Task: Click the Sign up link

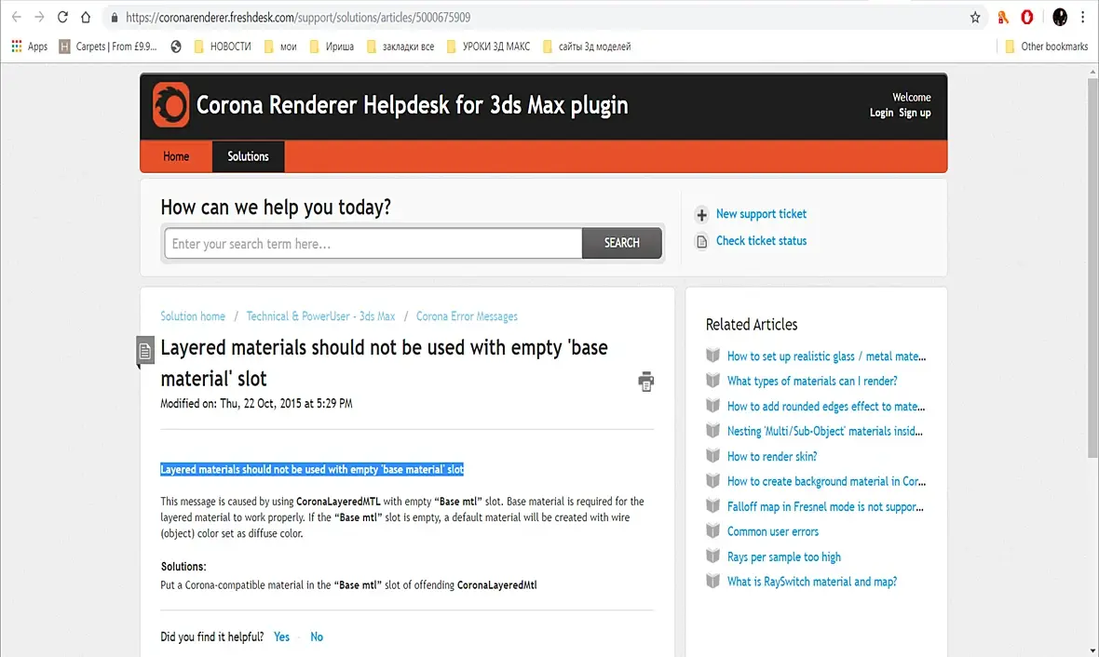Action: point(915,113)
